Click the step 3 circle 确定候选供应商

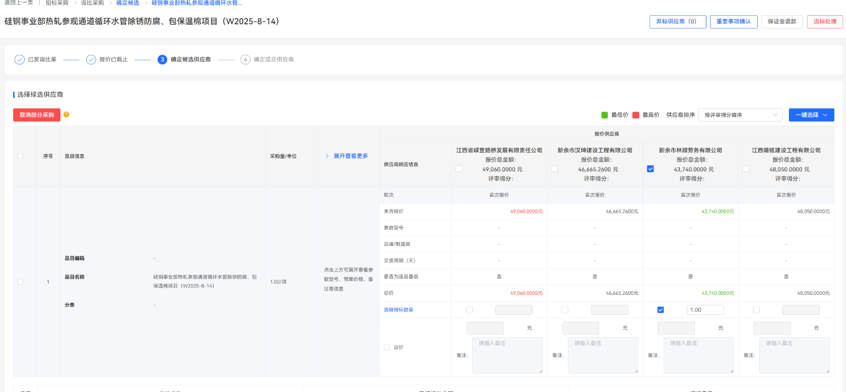pos(162,60)
